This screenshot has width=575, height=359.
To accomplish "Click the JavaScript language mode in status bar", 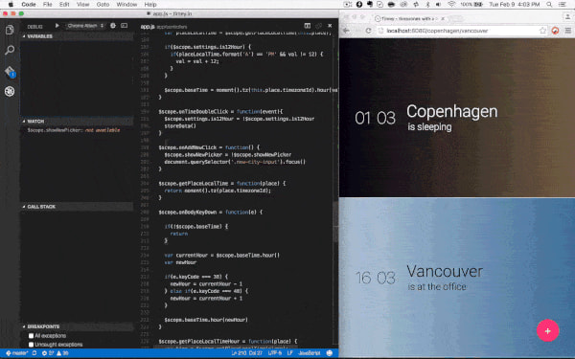I will point(310,353).
